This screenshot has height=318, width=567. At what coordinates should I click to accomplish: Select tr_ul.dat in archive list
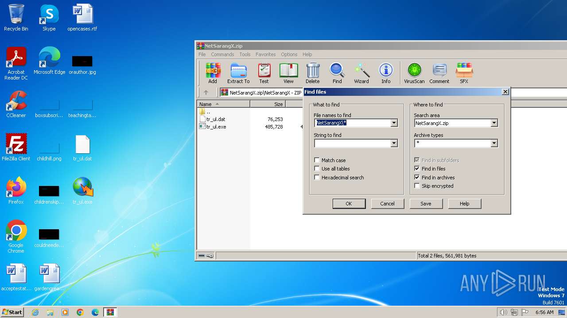216,119
